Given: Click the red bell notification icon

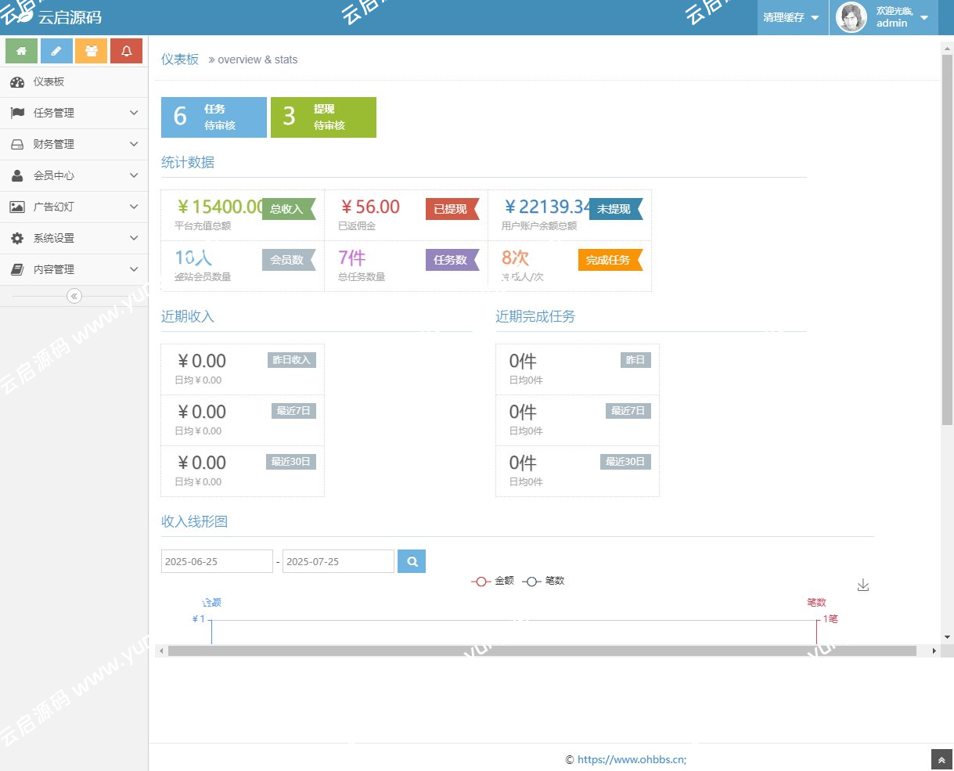Looking at the screenshot, I should [x=126, y=51].
